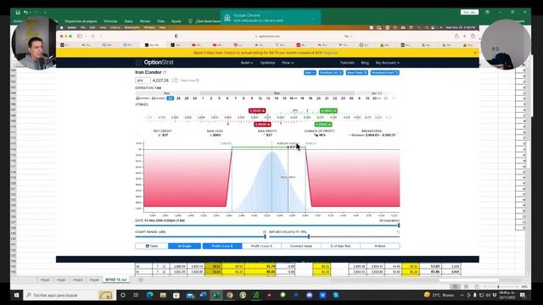543x305 pixels.
Task: Open File Explorer from the taskbar
Action: click(x=163, y=295)
